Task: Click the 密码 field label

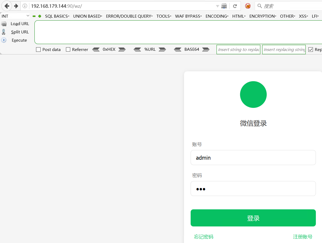Action: pos(197,175)
